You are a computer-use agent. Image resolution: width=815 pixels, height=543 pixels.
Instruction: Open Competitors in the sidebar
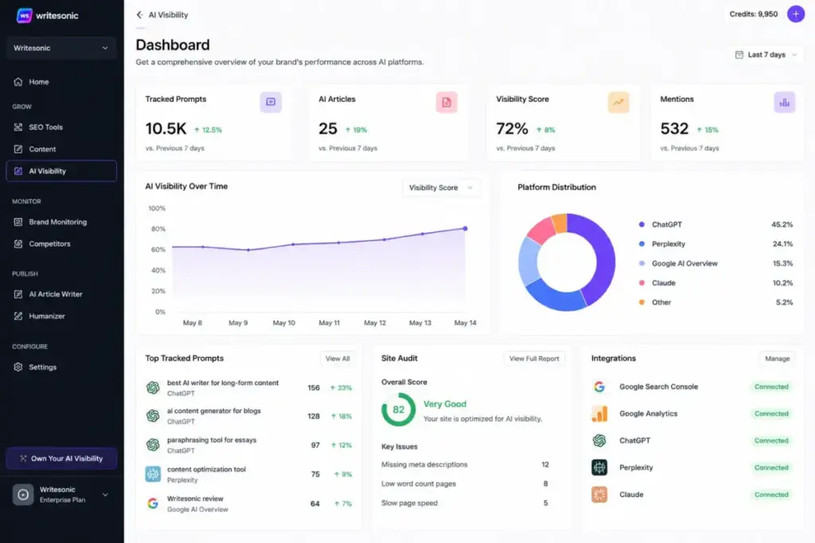pyautogui.click(x=61, y=243)
